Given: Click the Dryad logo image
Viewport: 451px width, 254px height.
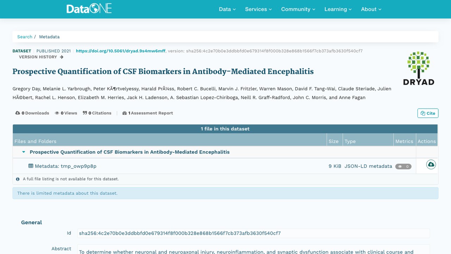Looking at the screenshot, I should tap(419, 68).
